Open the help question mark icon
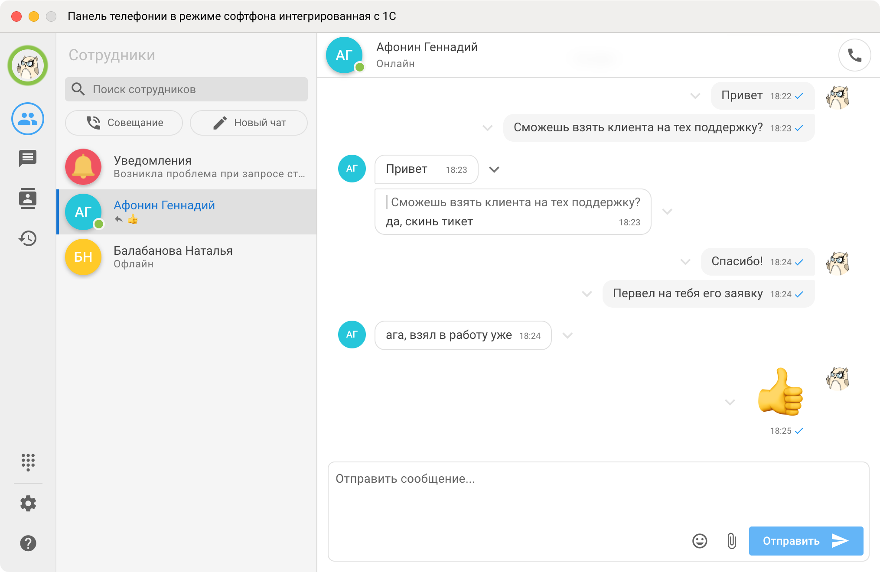The height and width of the screenshot is (572, 880). tap(28, 543)
